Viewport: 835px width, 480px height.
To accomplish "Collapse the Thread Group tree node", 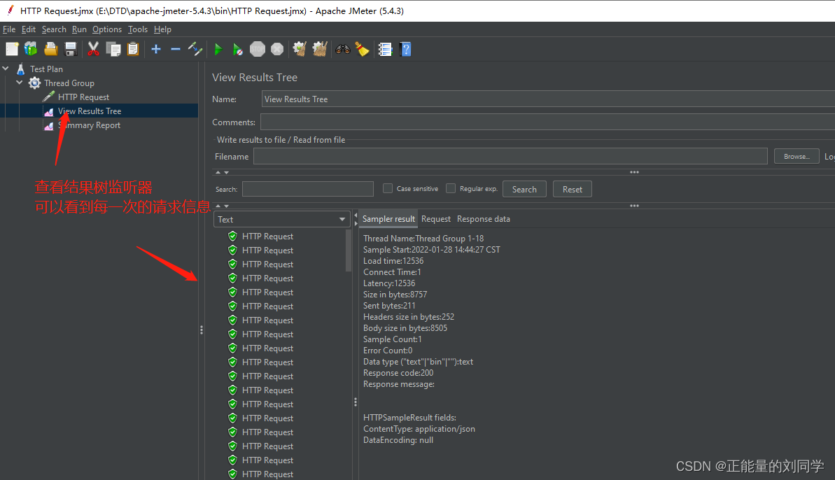I will (20, 83).
